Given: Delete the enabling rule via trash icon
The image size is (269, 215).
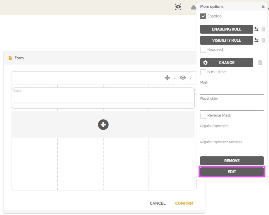Looking at the screenshot, I should tap(263, 29).
